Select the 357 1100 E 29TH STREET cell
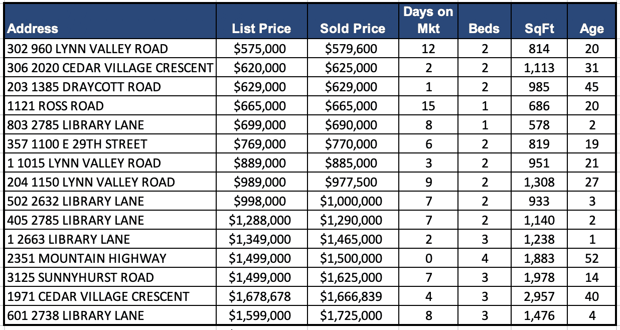620x330 pixels. tap(77, 144)
